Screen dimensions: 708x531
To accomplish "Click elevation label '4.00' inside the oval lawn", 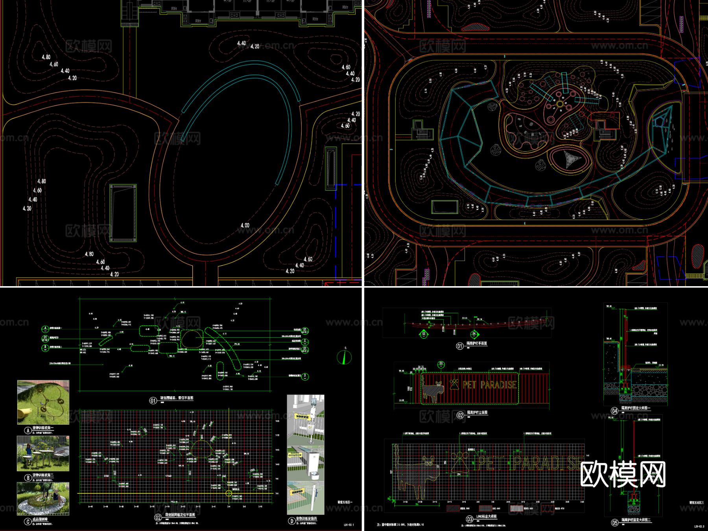I will point(245,225).
